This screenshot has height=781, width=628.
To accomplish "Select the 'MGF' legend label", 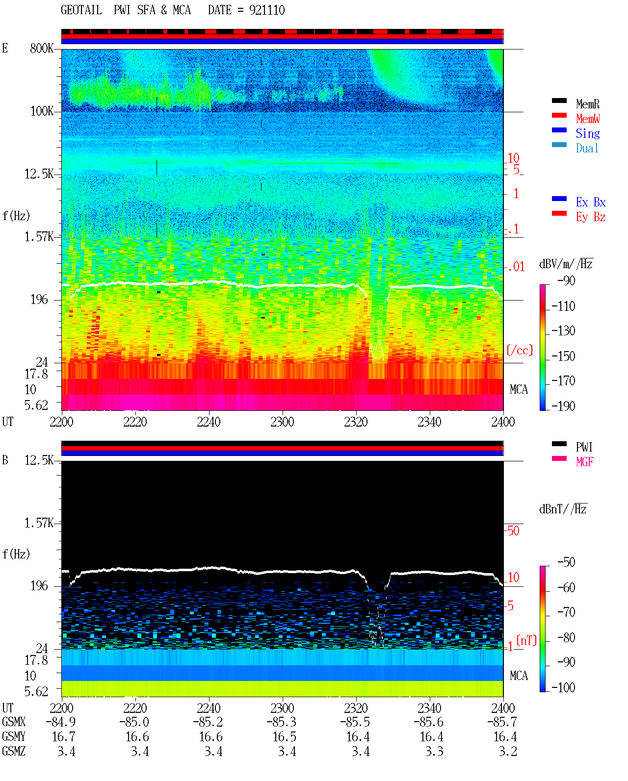I will click(585, 462).
